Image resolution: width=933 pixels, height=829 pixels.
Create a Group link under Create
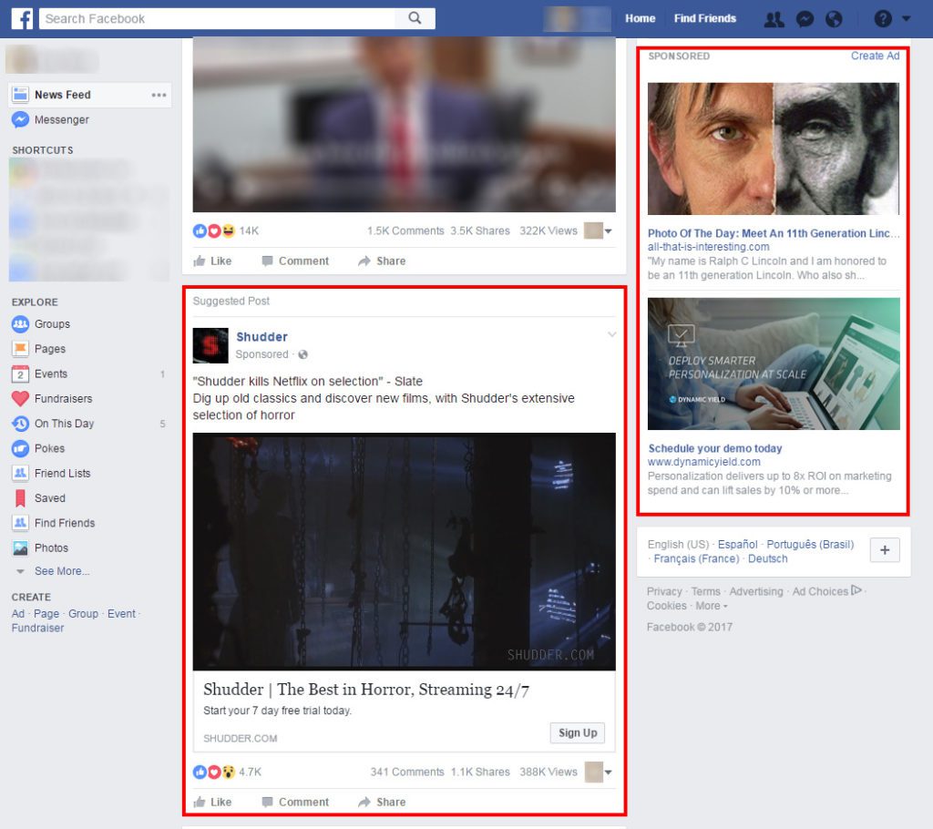point(83,614)
